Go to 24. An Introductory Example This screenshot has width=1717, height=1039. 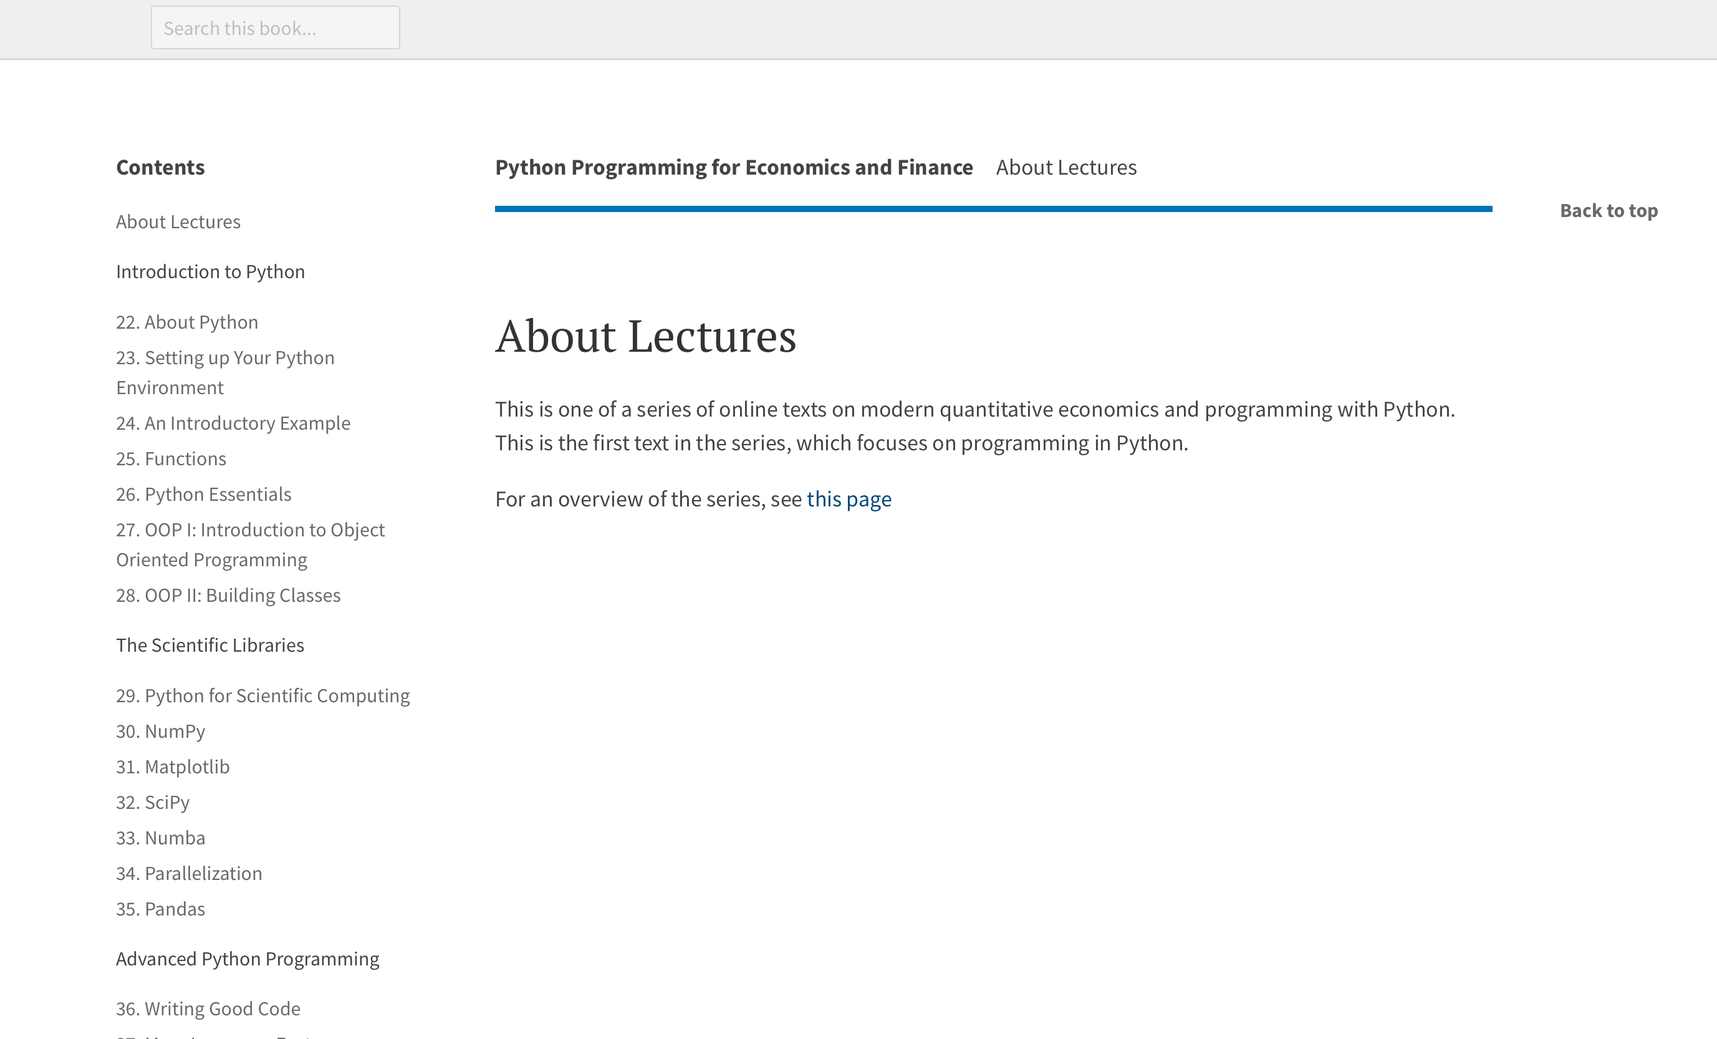(233, 423)
